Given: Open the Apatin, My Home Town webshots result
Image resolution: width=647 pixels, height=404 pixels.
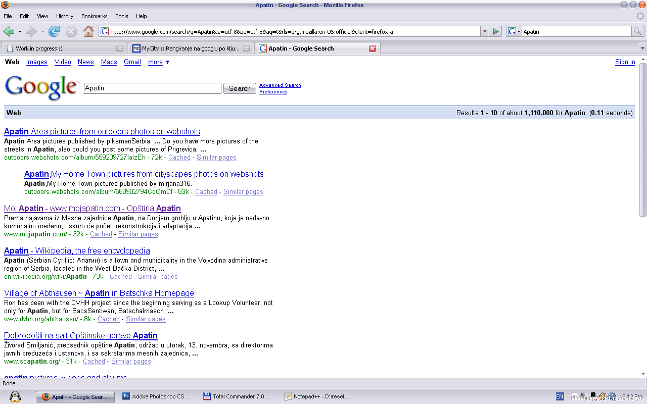Looking at the screenshot, I should (144, 174).
